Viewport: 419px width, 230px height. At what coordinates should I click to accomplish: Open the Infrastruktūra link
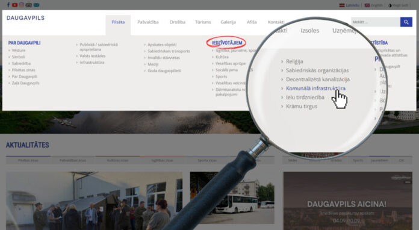pos(92,62)
